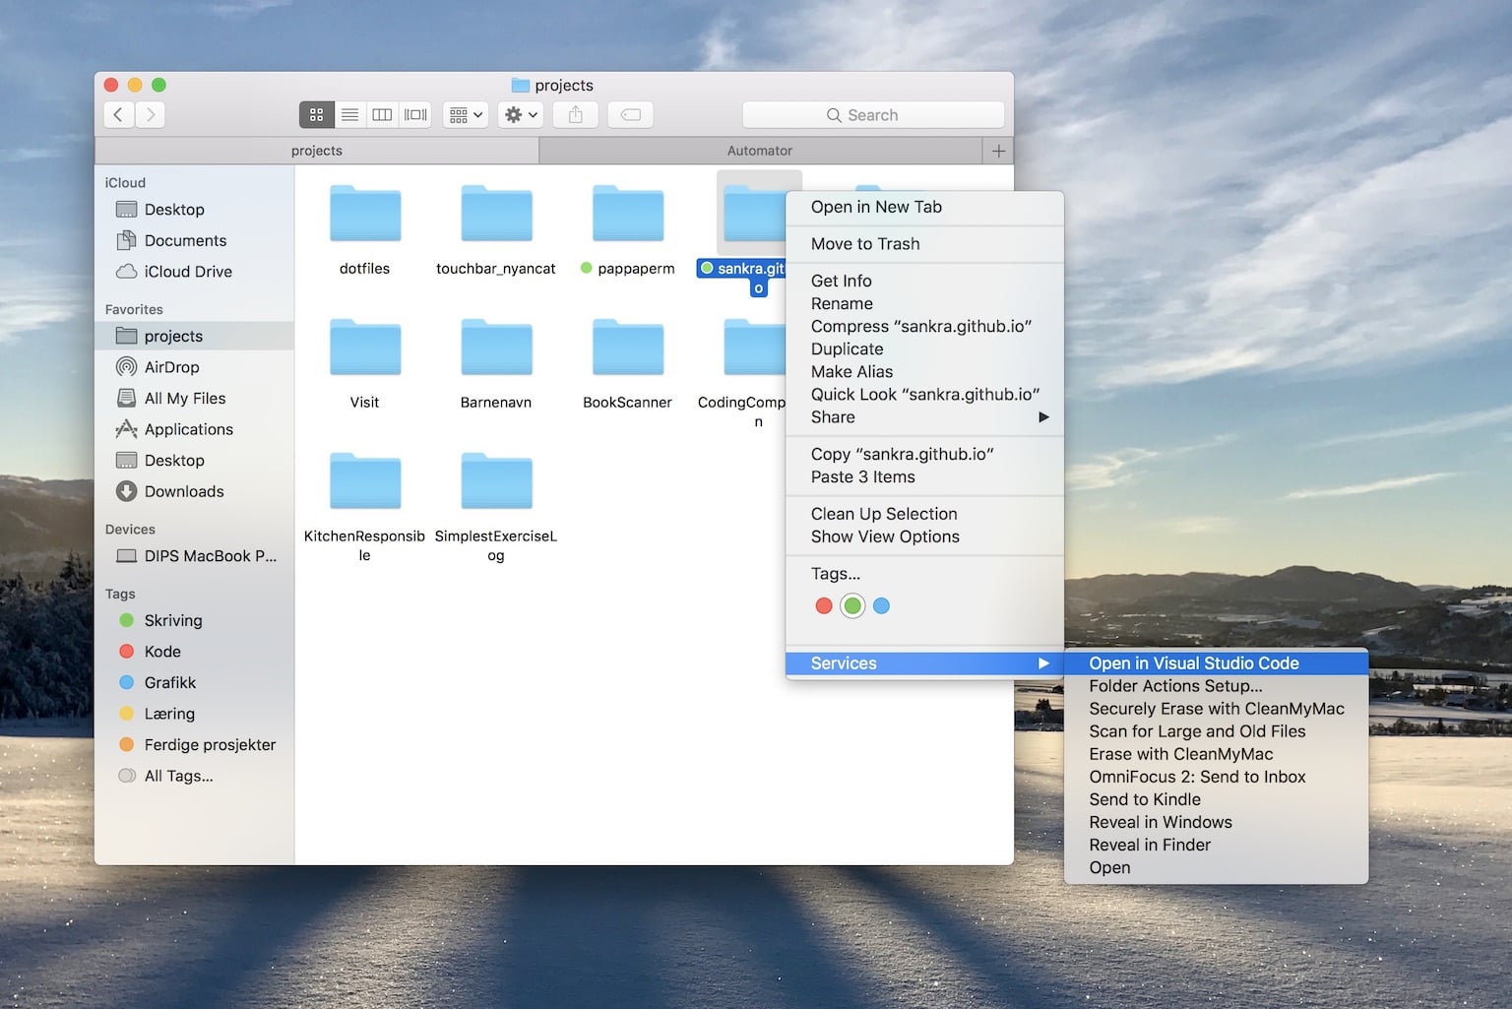Select AirDrop in the sidebar
The width and height of the screenshot is (1512, 1009).
(171, 366)
